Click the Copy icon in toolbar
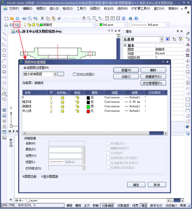192x209 pixels. tap(48, 18)
